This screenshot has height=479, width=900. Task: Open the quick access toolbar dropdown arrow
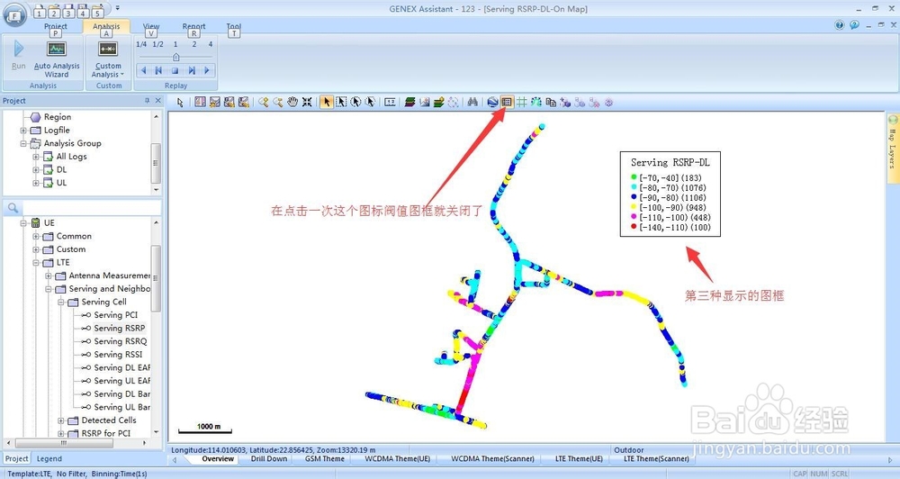pos(117,8)
